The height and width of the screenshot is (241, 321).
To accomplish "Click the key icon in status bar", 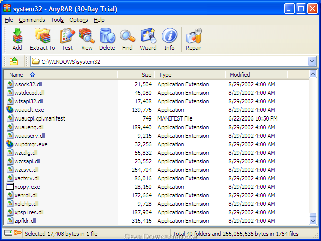I will pyautogui.click(x=18, y=233).
